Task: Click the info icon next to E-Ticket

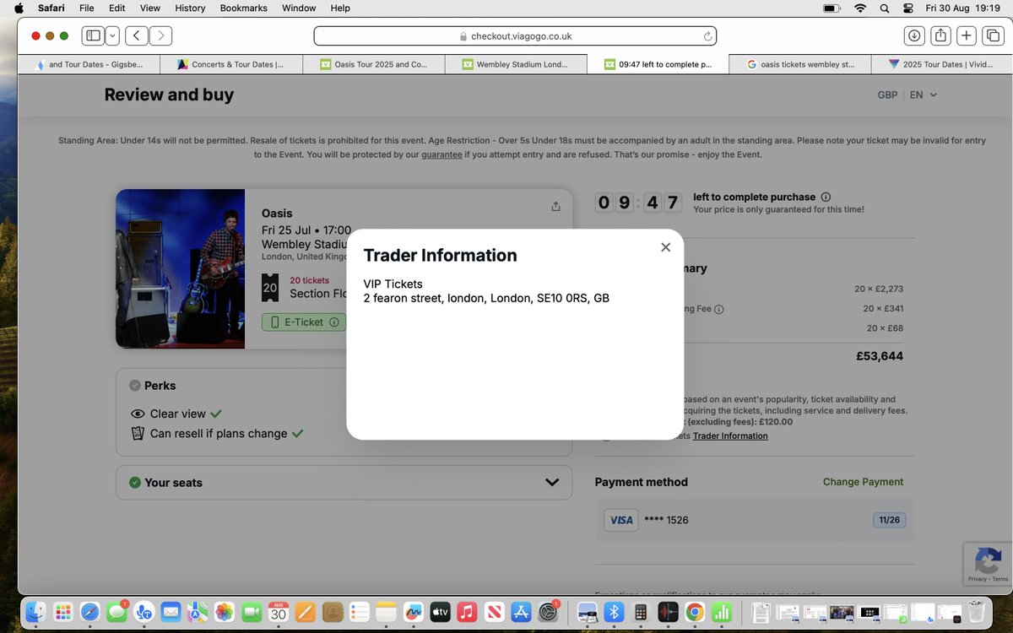Action: click(334, 322)
